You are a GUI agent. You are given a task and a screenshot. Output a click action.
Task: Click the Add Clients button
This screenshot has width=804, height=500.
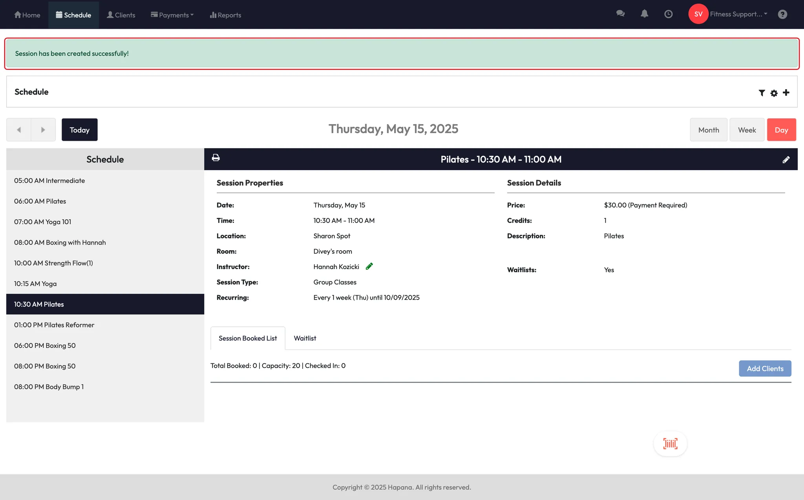pyautogui.click(x=765, y=368)
